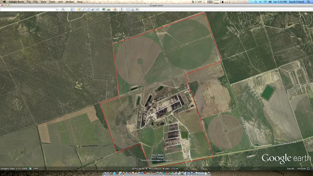Expand search history arrow beside magnifier
Screen dimensions: 313x176
click(68, 9)
